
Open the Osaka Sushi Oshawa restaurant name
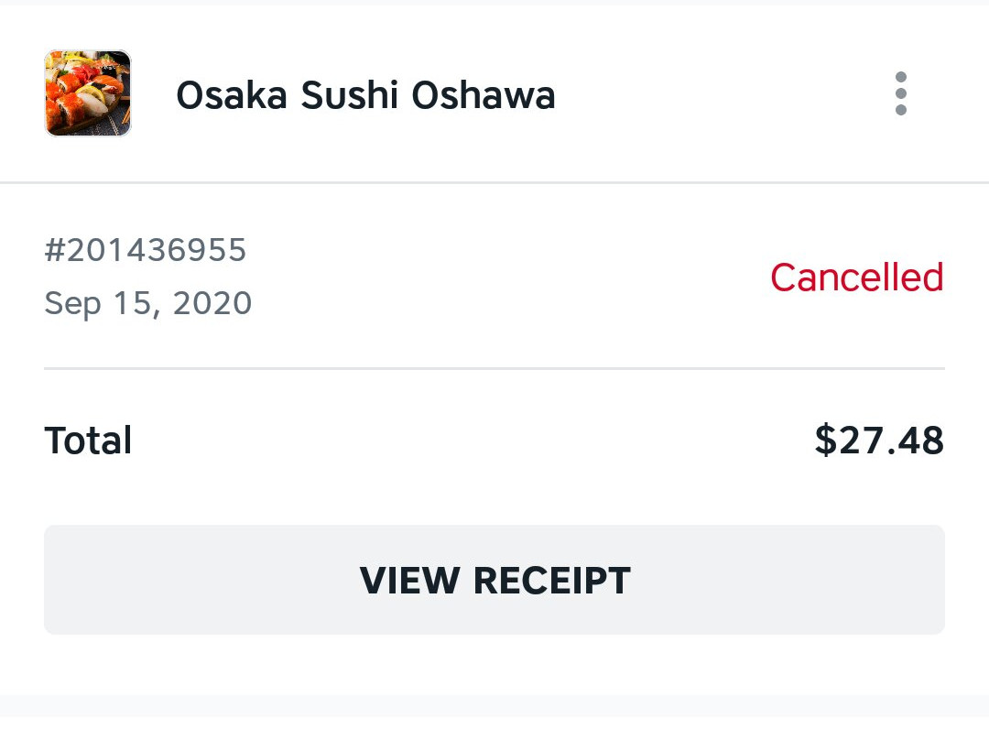click(365, 95)
